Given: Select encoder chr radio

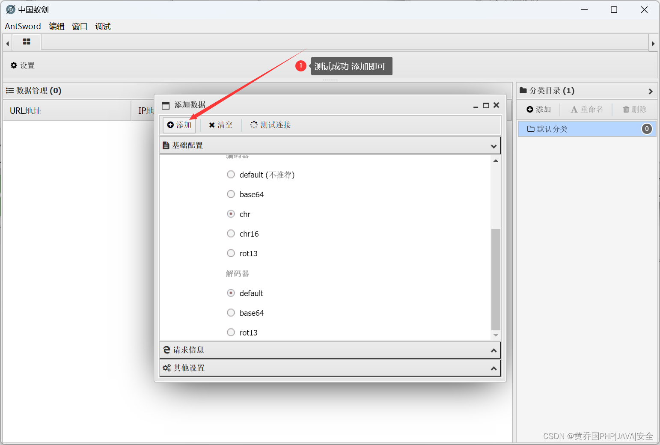Looking at the screenshot, I should 231,214.
